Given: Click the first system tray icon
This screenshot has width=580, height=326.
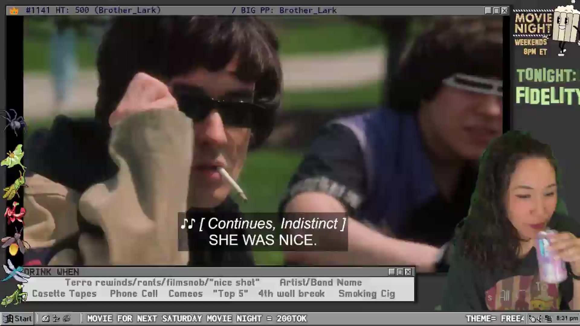Looking at the screenshot, I should click(533, 318).
